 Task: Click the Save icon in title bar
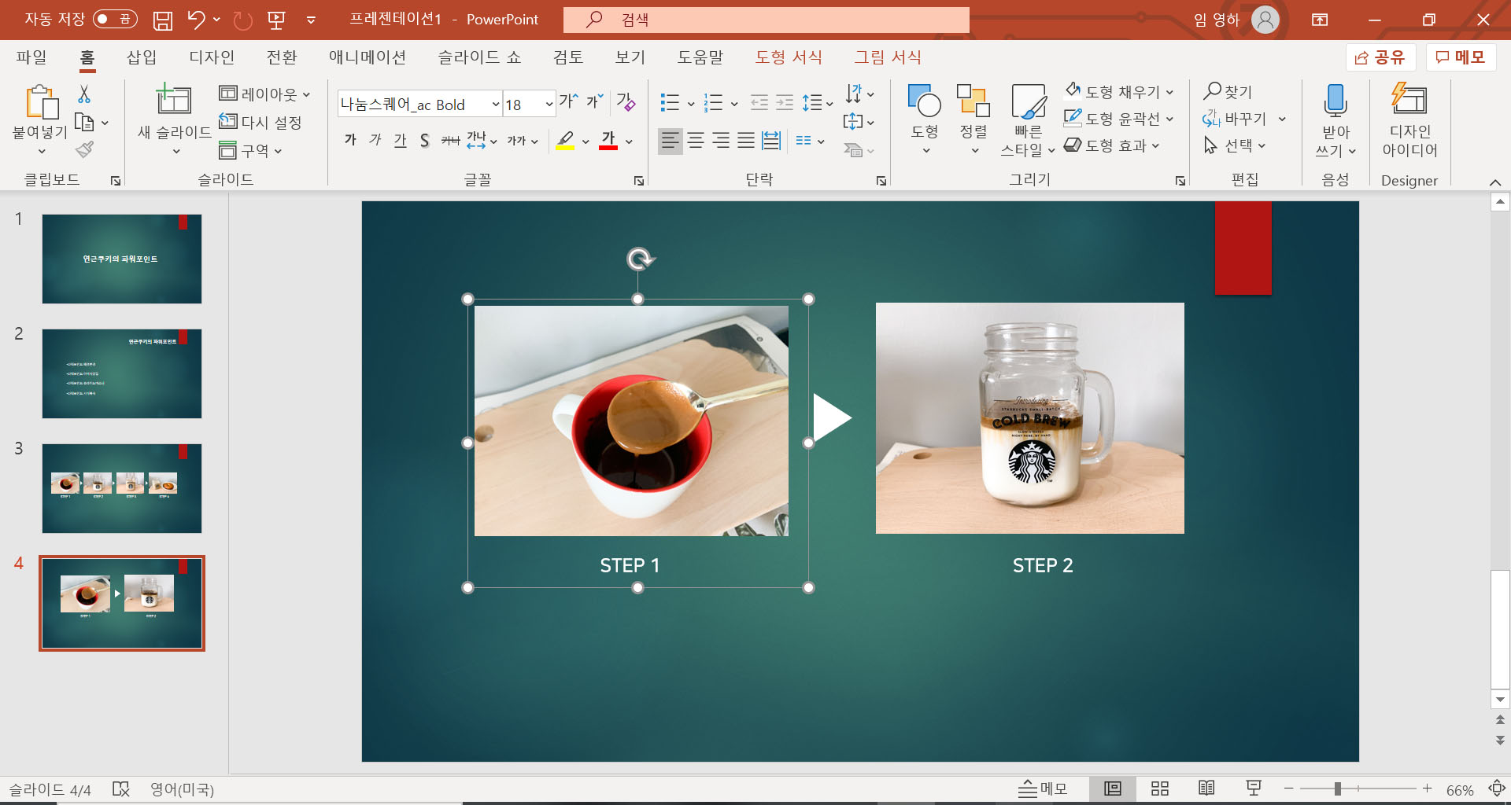[163, 20]
